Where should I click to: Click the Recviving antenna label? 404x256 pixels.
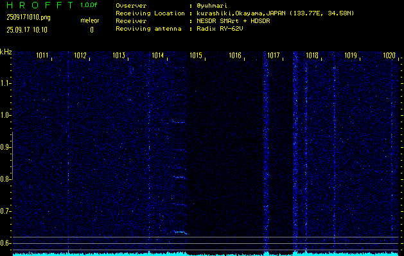[148, 29]
